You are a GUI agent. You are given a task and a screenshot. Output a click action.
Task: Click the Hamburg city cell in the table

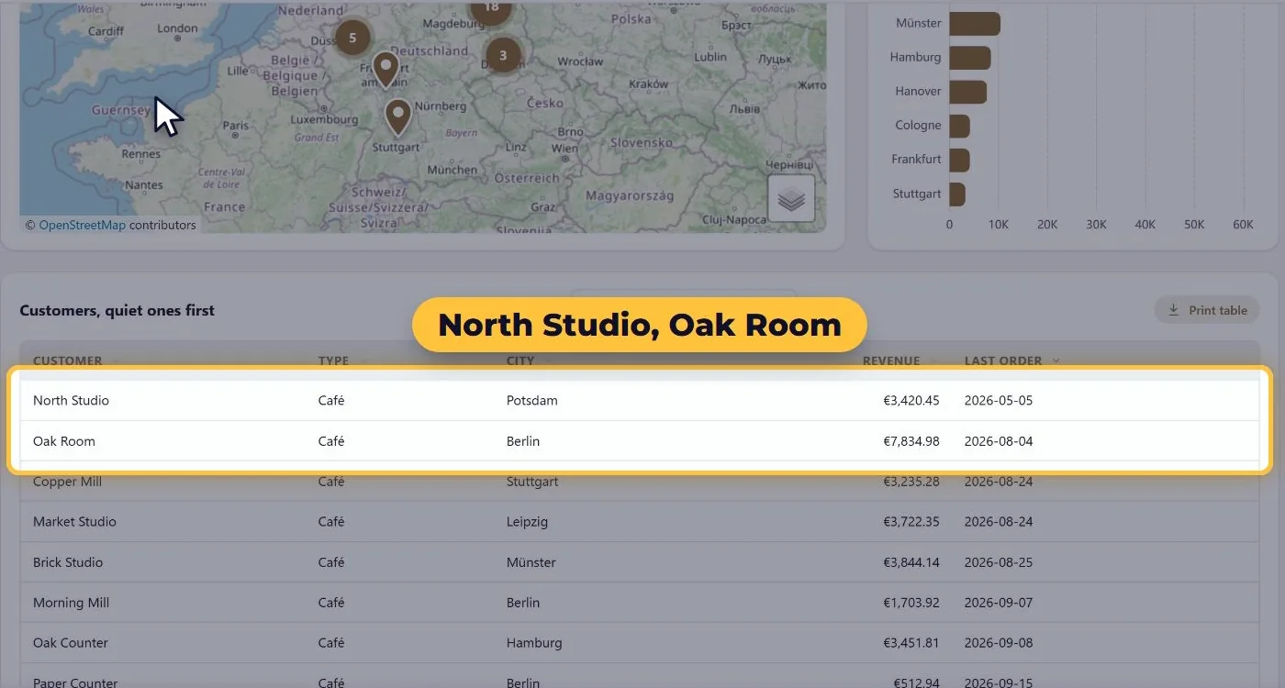(534, 643)
